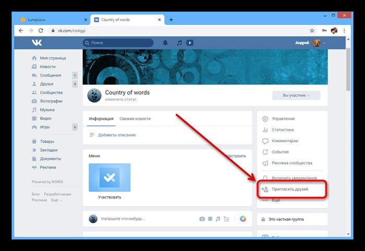Open Новости in sidebar
This screenshot has width=365, height=251.
[48, 67]
